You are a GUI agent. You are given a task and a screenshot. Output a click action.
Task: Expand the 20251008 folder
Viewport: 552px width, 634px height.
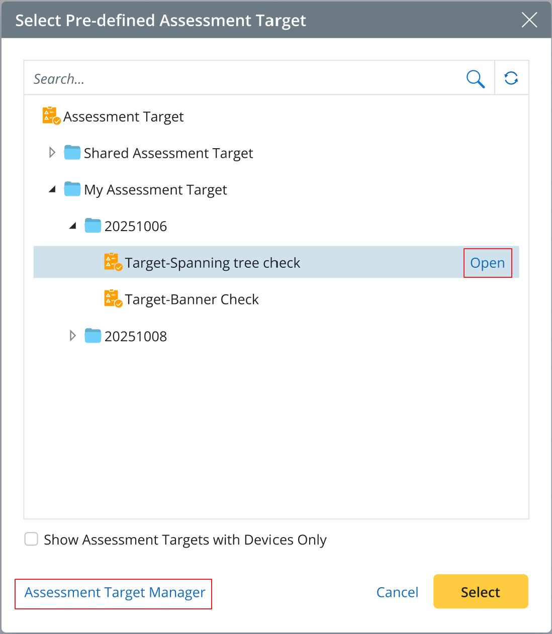point(73,336)
